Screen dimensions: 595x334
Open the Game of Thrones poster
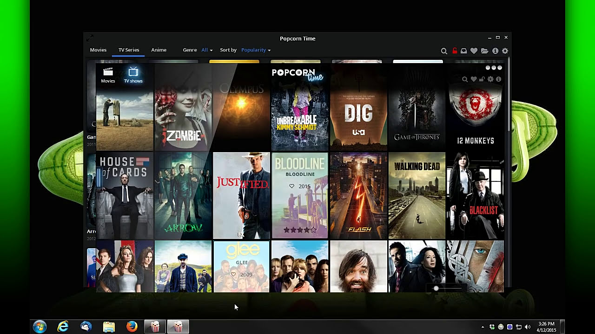point(417,107)
